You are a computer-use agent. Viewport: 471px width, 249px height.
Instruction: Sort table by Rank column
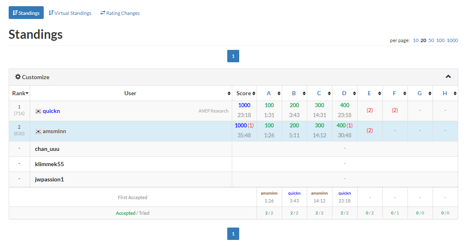tap(20, 93)
